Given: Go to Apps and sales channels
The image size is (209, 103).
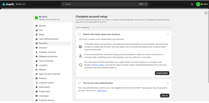Looking at the screenshot, I should coord(53,74).
